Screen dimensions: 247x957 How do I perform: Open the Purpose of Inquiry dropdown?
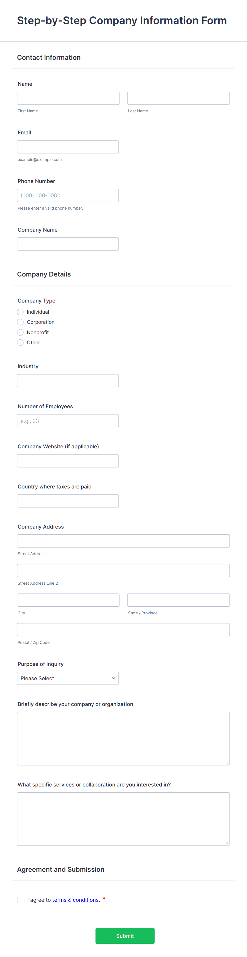coord(68,678)
